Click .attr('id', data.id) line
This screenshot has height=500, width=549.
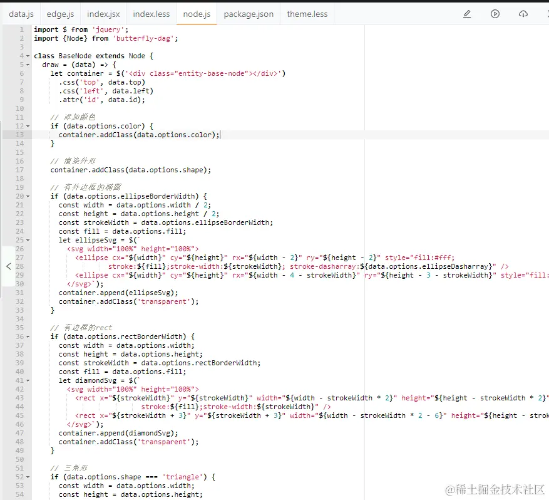(x=102, y=100)
